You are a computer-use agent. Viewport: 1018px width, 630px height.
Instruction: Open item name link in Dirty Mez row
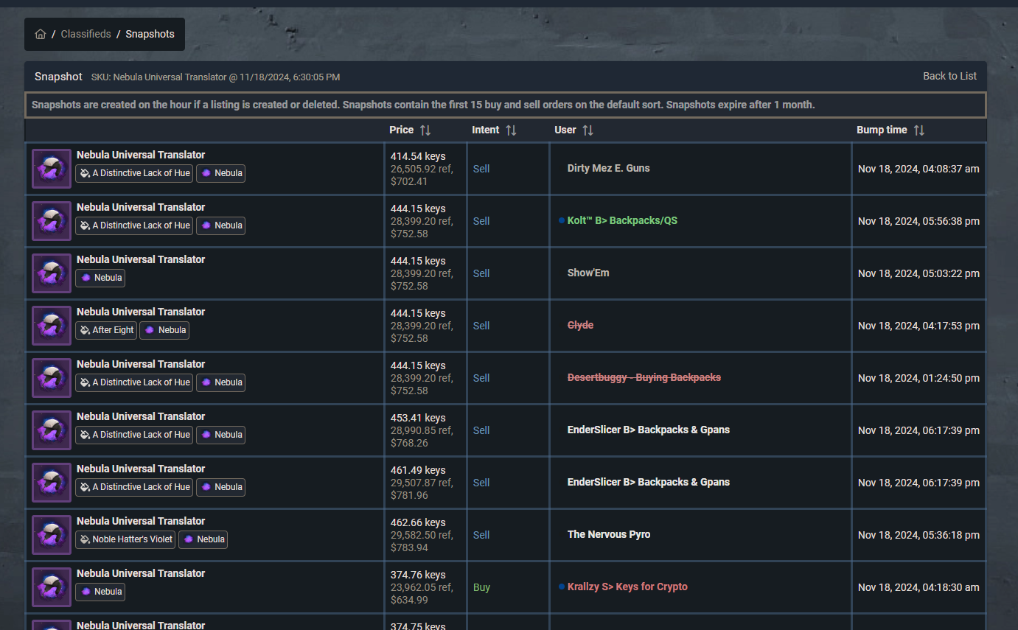(141, 155)
